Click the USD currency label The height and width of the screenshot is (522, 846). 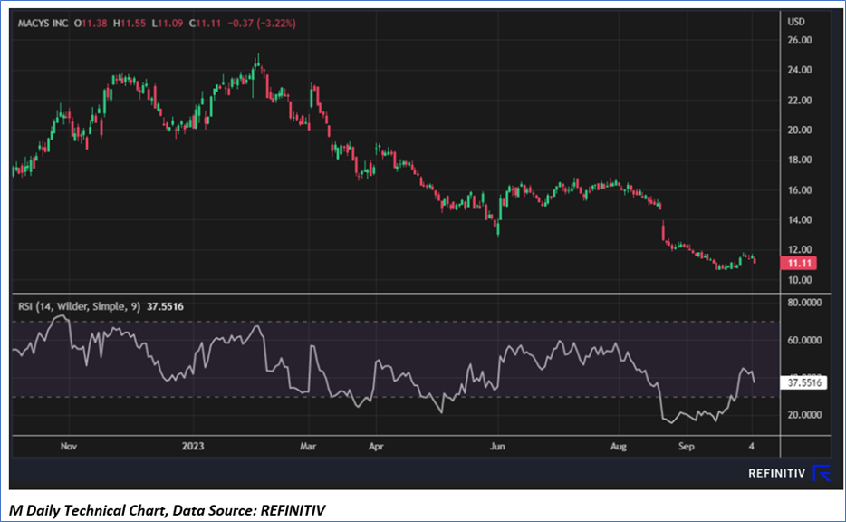tap(796, 22)
